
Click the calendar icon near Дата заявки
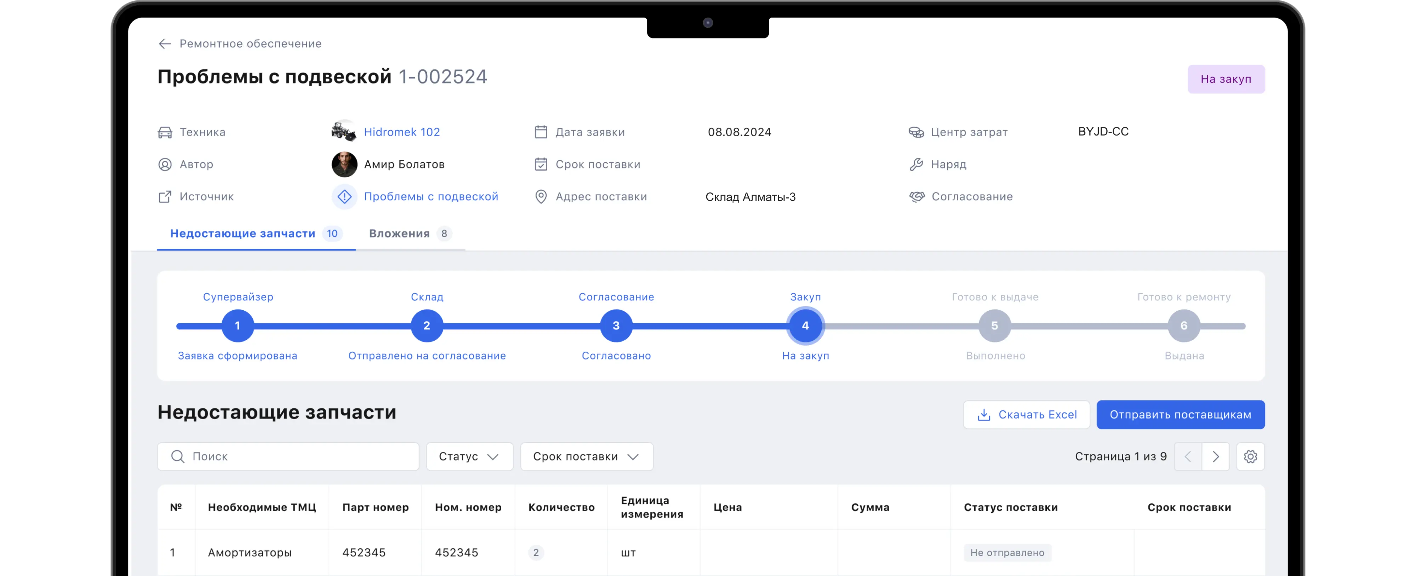(541, 132)
